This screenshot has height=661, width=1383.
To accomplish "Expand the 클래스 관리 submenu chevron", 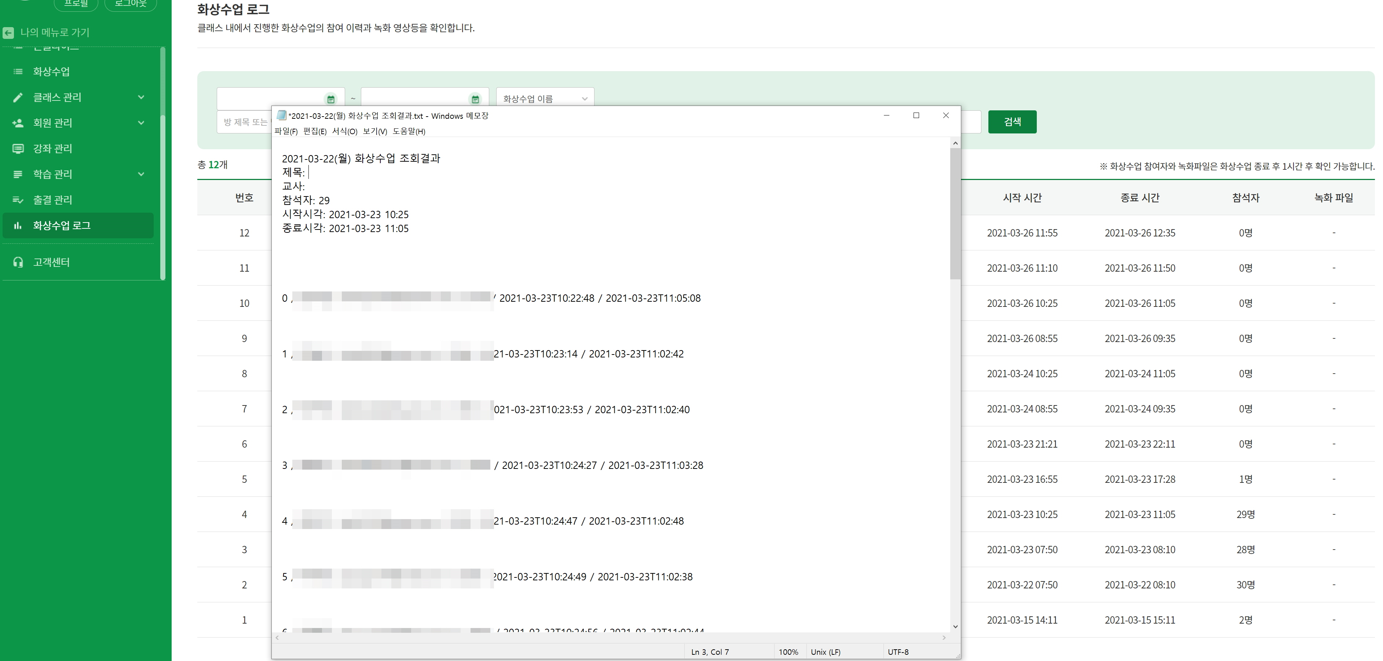I will pyautogui.click(x=141, y=97).
